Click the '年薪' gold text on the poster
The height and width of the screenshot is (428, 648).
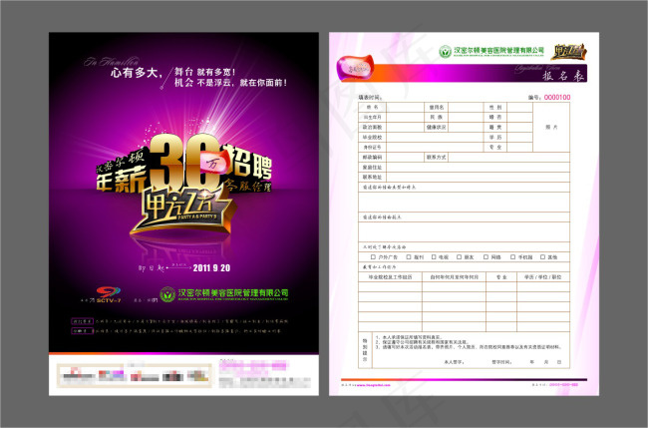(122, 179)
